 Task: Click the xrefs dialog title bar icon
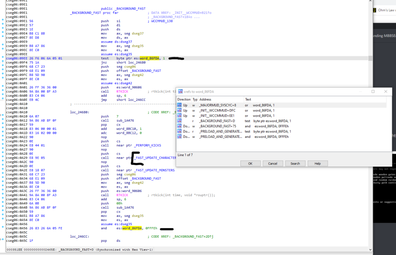(180, 91)
